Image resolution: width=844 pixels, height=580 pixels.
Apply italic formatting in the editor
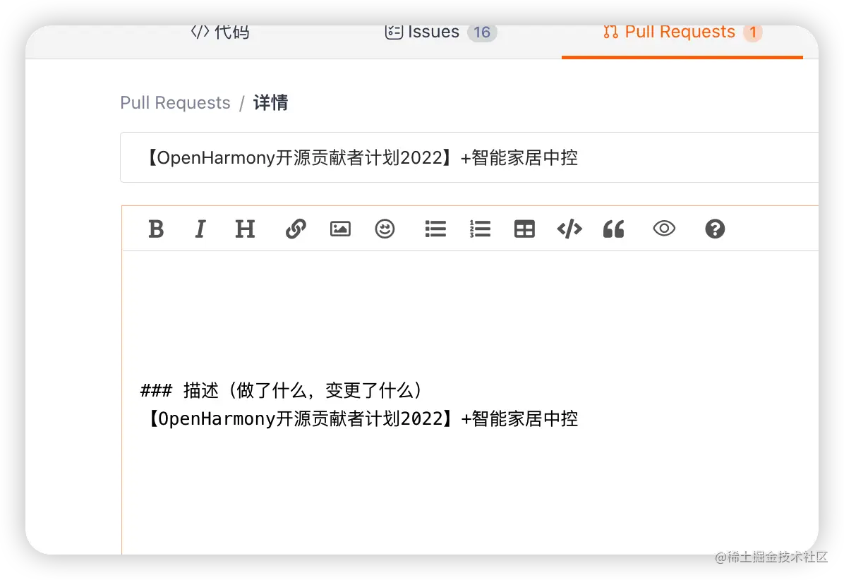click(x=200, y=229)
